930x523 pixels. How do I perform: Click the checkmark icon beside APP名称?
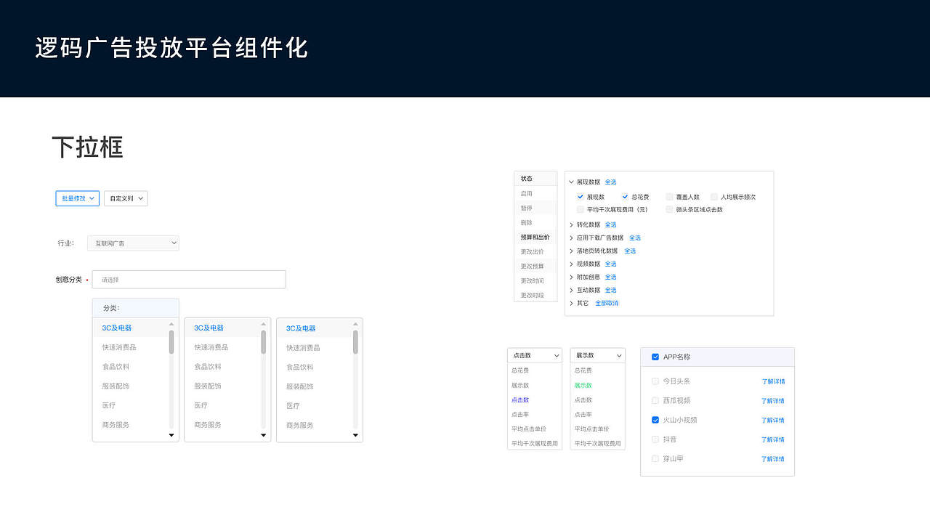point(655,357)
